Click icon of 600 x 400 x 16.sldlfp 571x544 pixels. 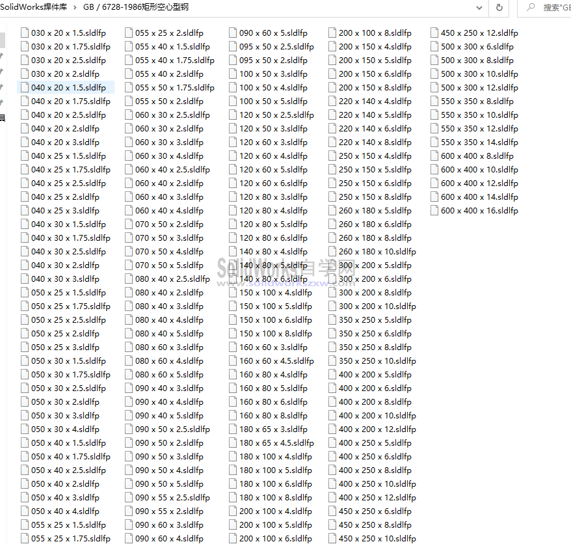coord(434,211)
